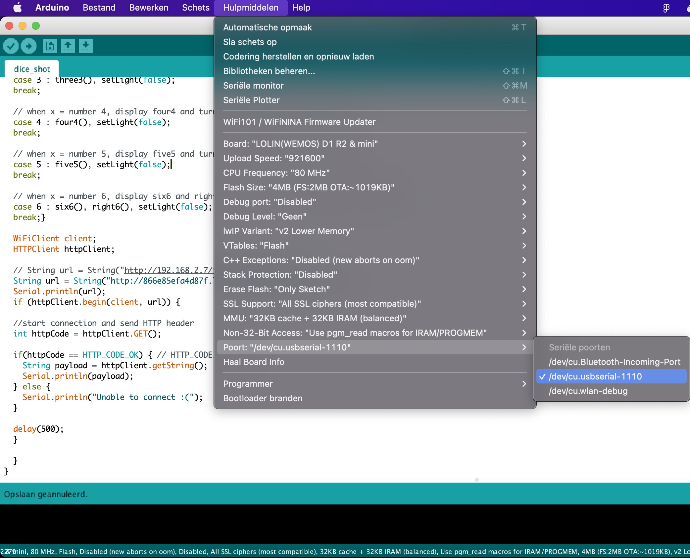Screen dimensions: 690x558
Task: Expand the CPU Frequency 80 MHz submenu
Action: click(x=375, y=173)
